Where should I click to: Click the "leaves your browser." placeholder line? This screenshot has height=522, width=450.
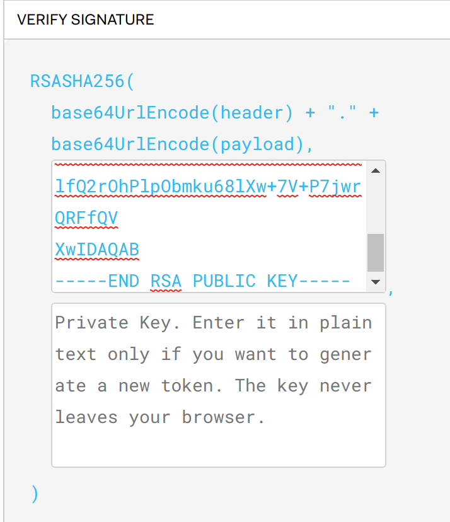[x=159, y=417]
